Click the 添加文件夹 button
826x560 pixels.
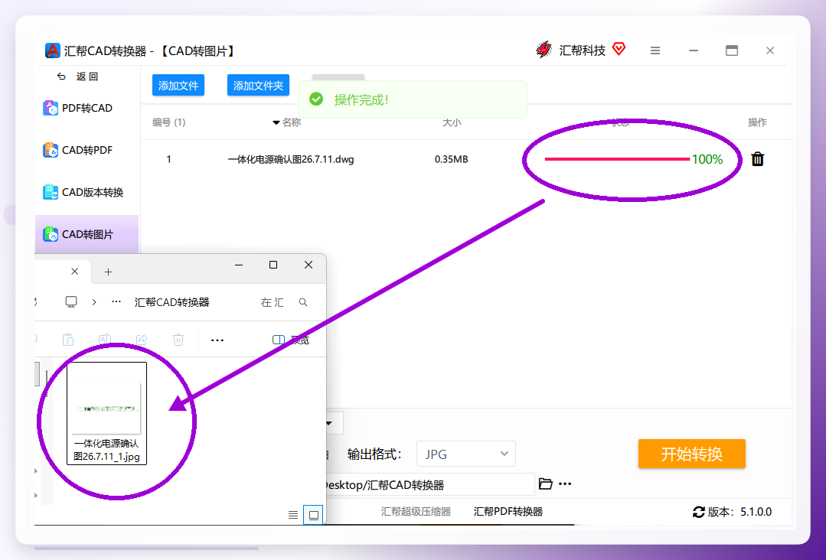tap(258, 85)
